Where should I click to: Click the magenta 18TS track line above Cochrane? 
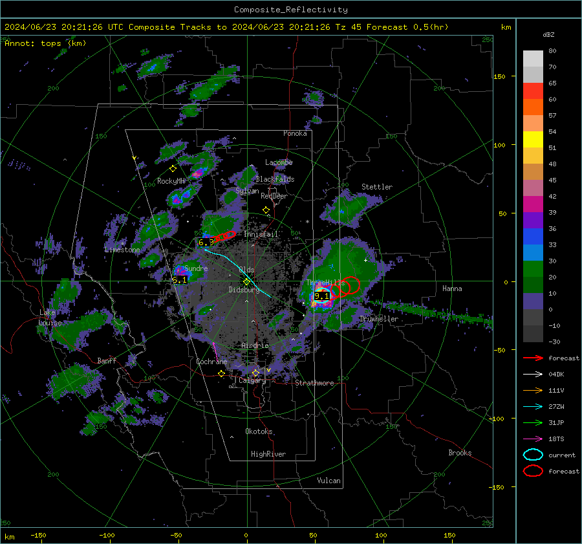tap(215, 352)
